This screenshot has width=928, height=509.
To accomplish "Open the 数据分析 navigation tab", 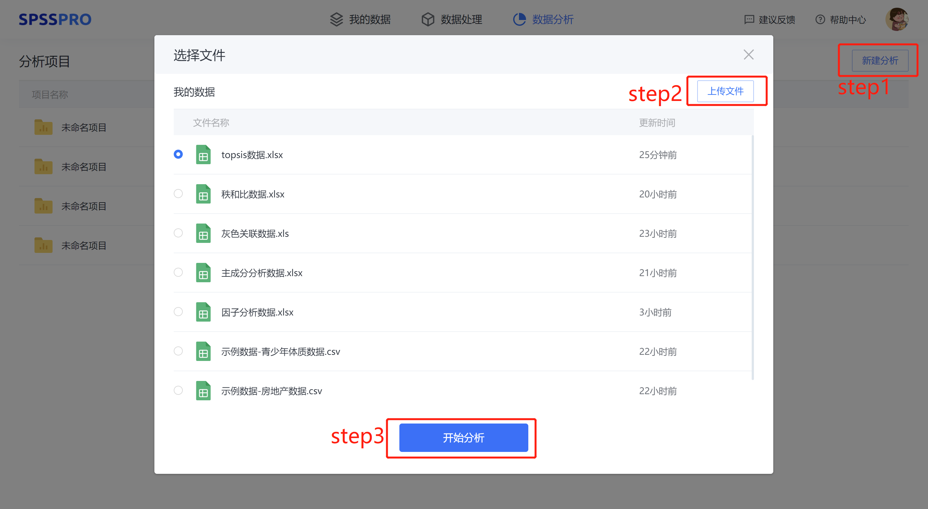I will [x=543, y=19].
